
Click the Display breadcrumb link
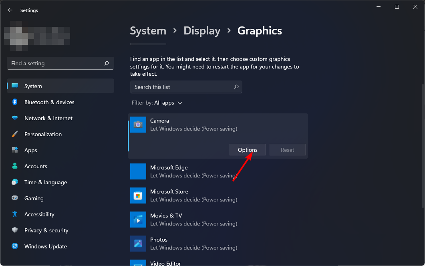click(x=202, y=31)
